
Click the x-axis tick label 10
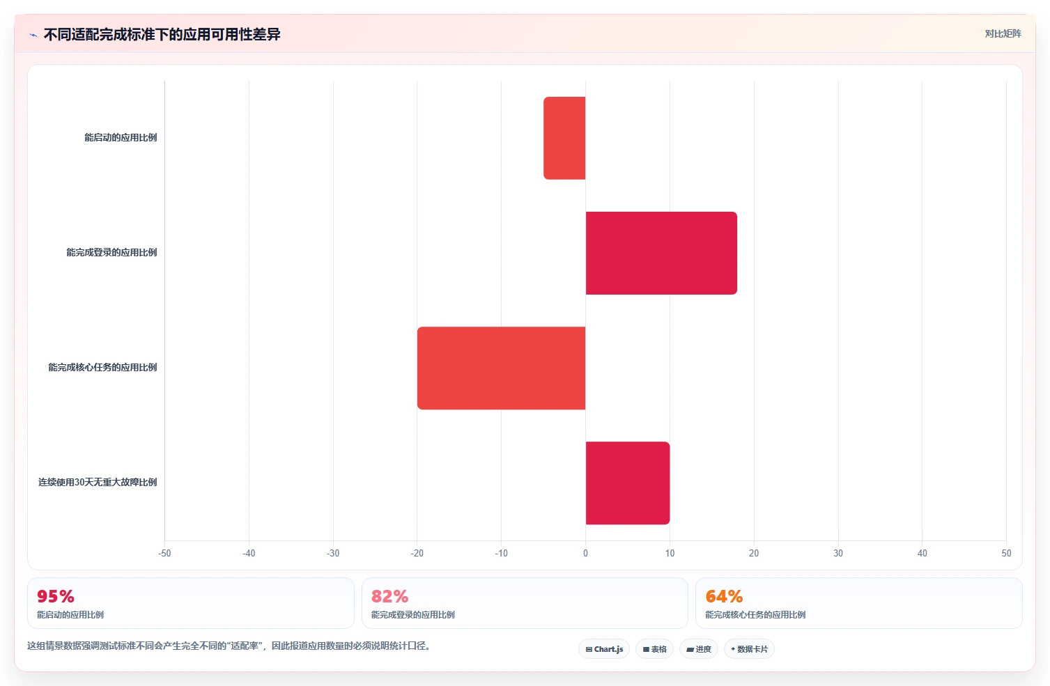670,554
